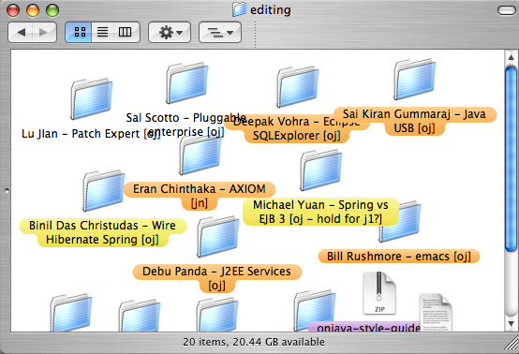Image resolution: width=519 pixels, height=354 pixels.
Task: Select the Binil Das Christudas folder icon
Action: 104,190
